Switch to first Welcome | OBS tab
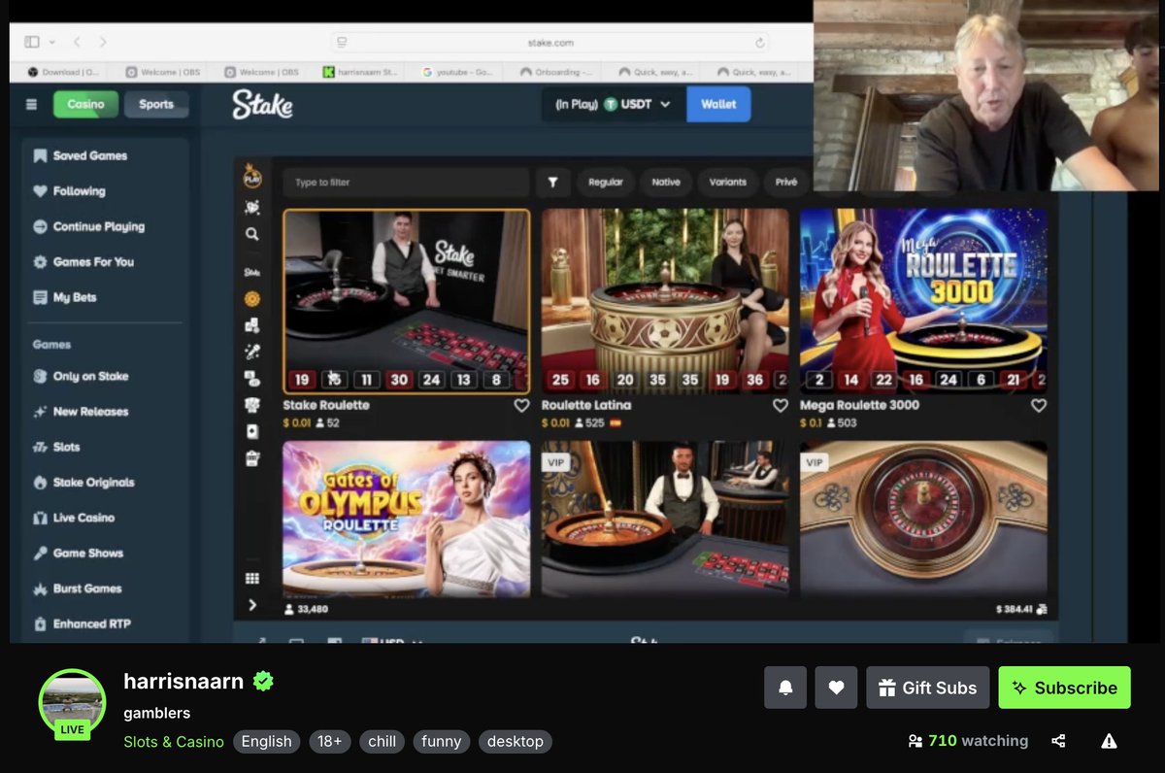Image resolution: width=1165 pixels, height=773 pixels. (163, 72)
